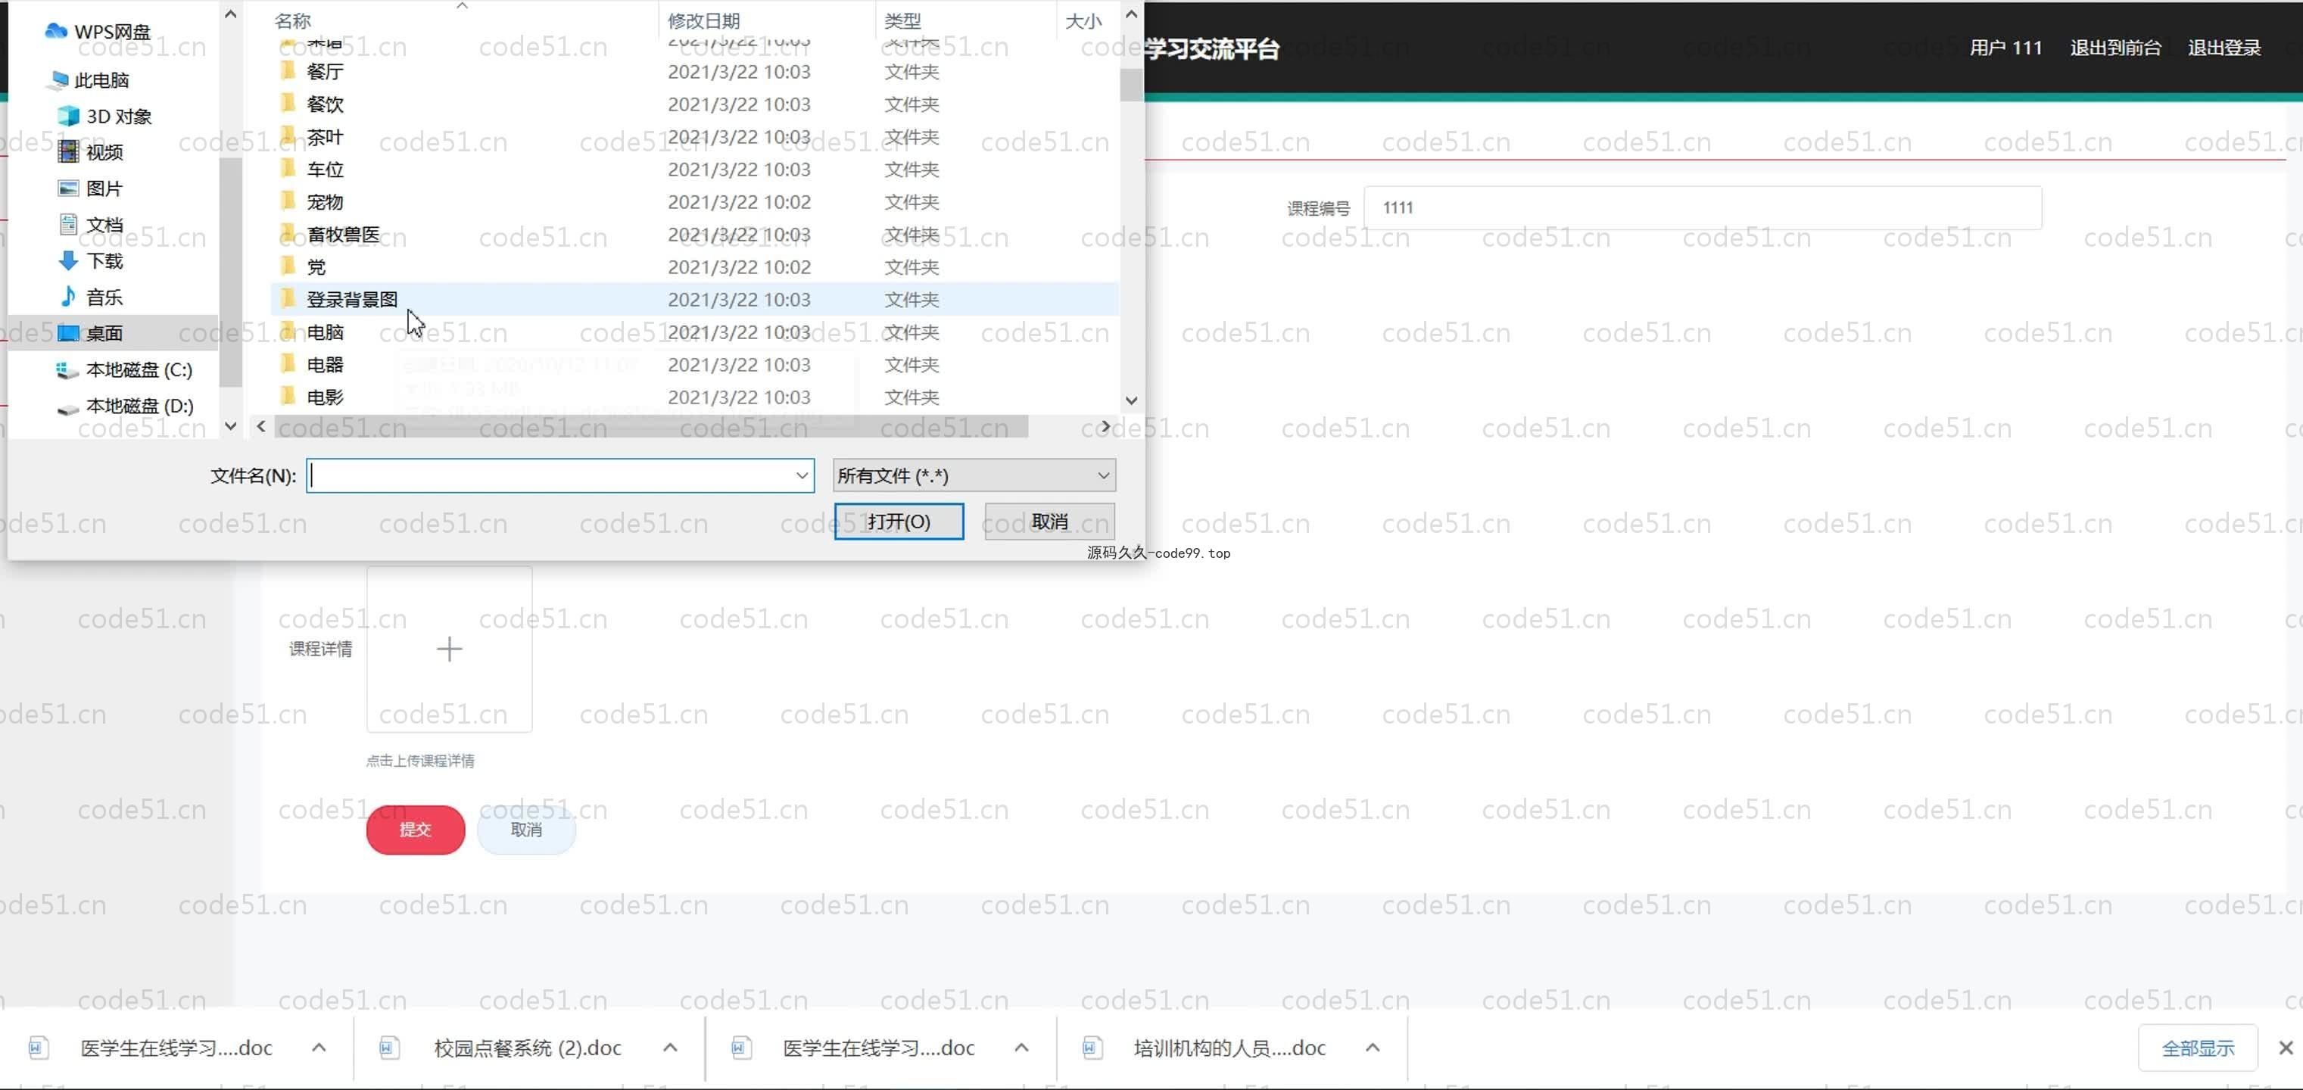Viewport: 2303px width, 1090px height.
Task: Expand options for second 医学生在线学习 download
Action: pos(1021,1048)
